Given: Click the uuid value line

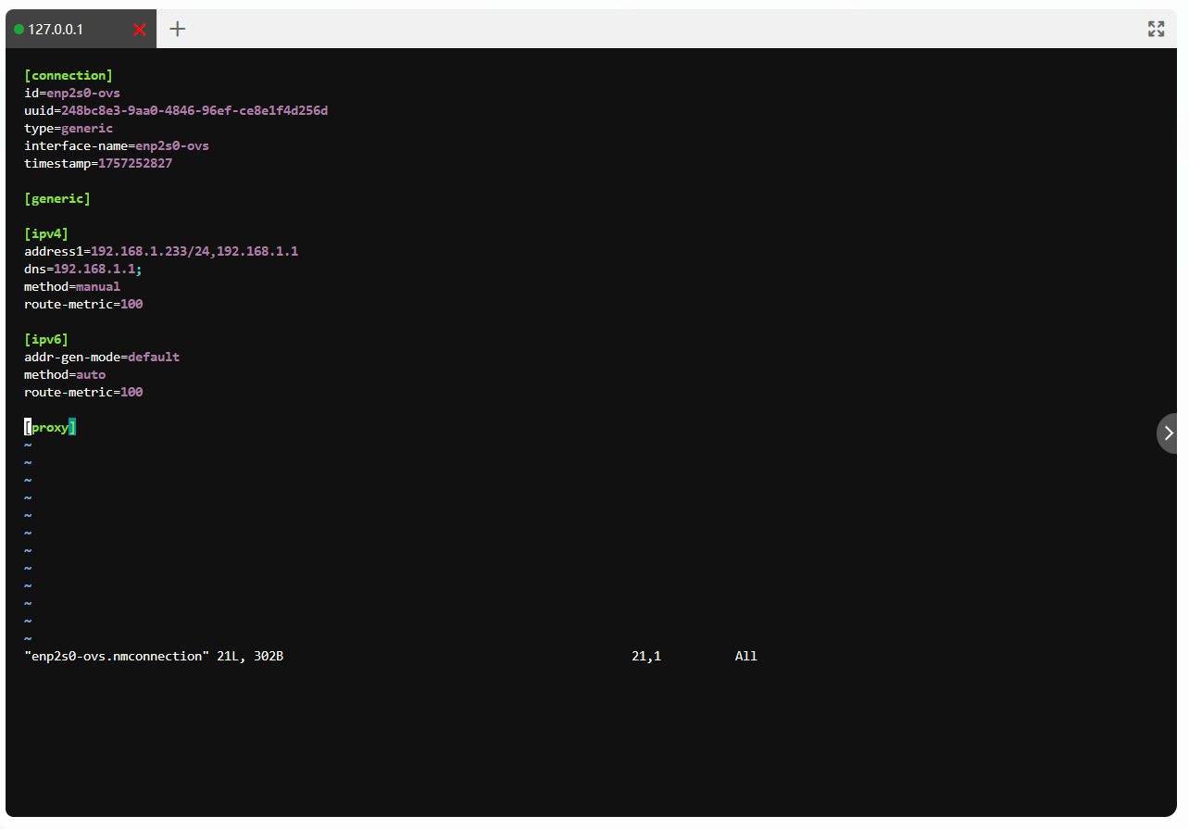Looking at the screenshot, I should (176, 110).
